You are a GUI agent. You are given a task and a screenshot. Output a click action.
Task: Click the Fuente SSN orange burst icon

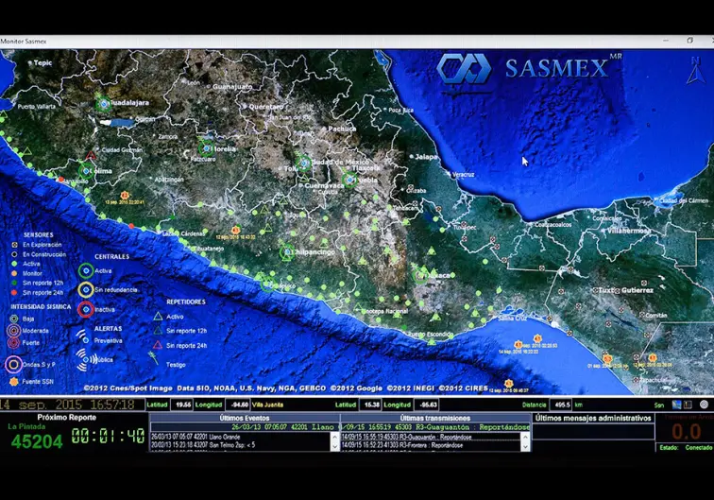point(13,381)
